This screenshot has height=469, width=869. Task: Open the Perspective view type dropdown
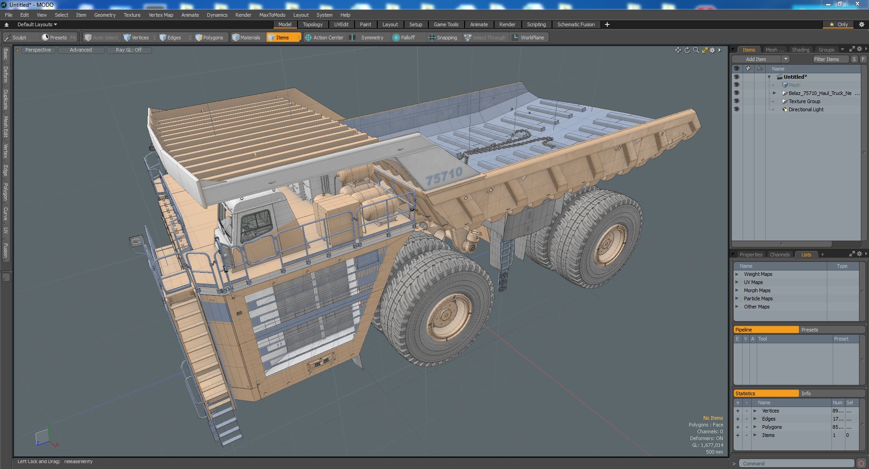pos(38,50)
